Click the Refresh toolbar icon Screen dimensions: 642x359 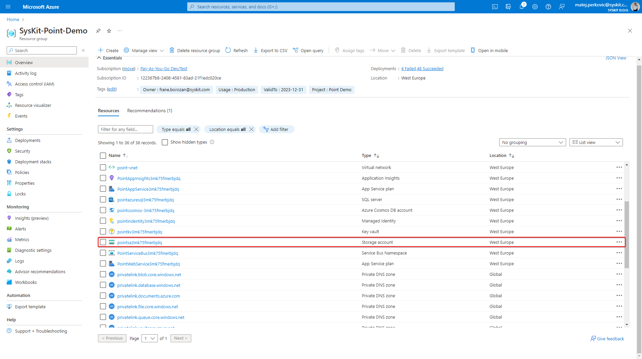[x=228, y=50]
